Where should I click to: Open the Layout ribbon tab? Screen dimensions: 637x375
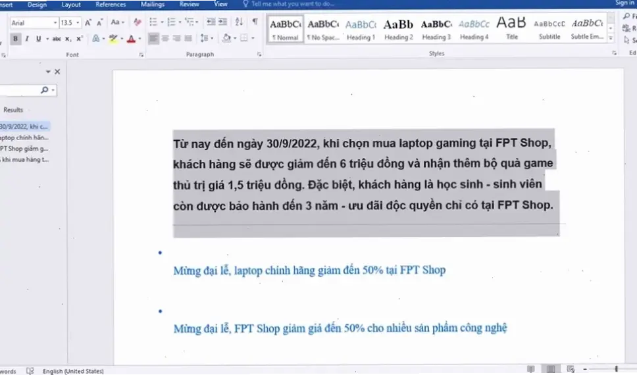point(71,5)
